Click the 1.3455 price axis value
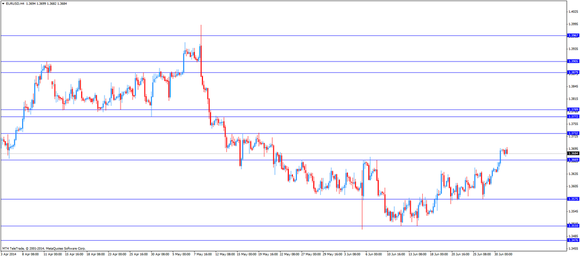This screenshot has height=257, width=580. point(573,248)
